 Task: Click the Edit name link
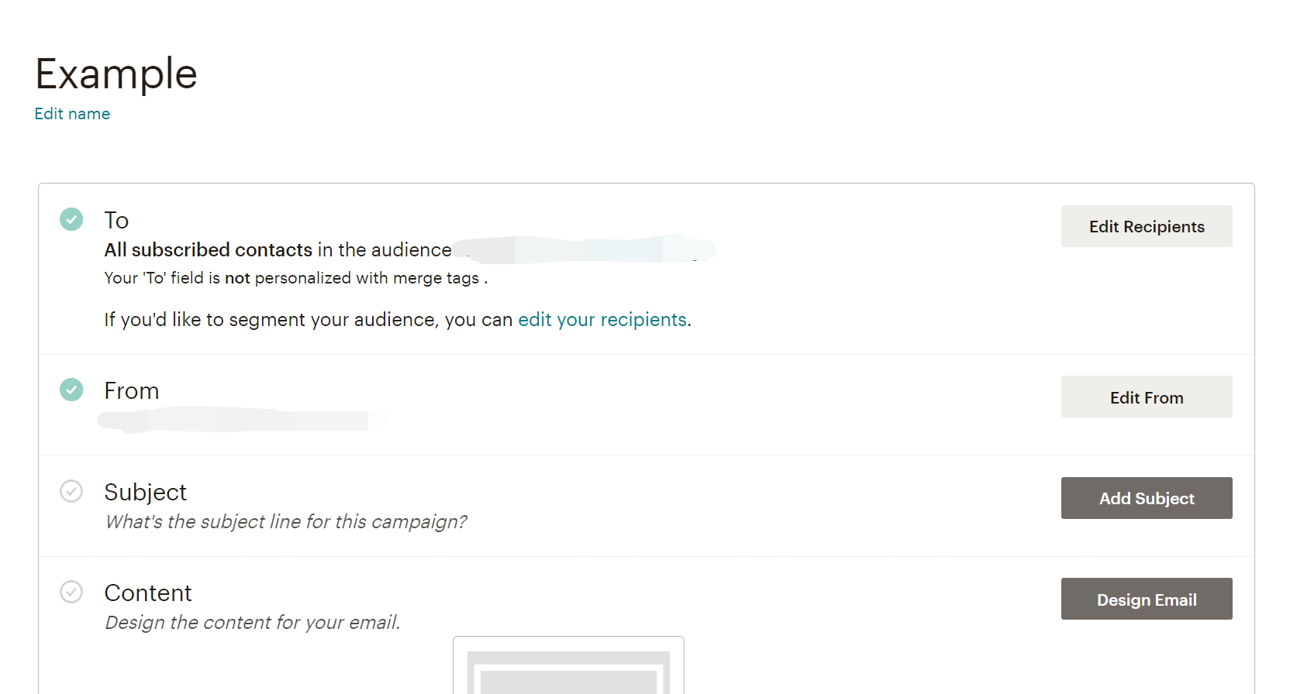[x=72, y=114]
